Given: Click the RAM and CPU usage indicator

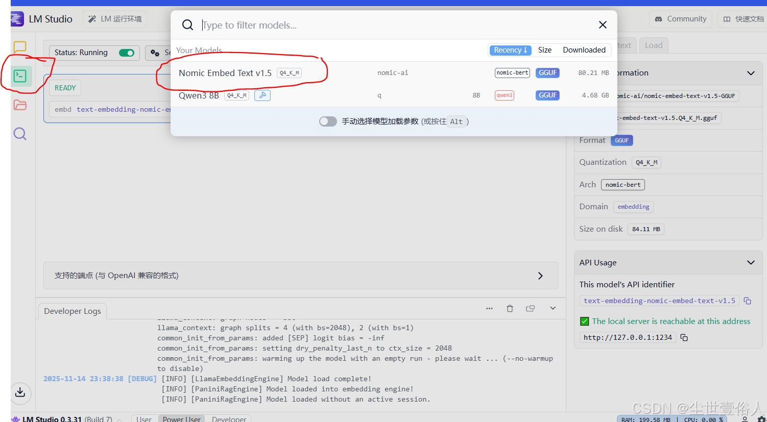Looking at the screenshot, I should (672, 419).
